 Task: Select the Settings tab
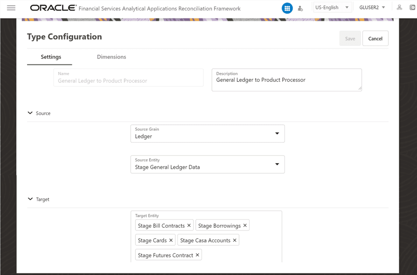click(50, 57)
